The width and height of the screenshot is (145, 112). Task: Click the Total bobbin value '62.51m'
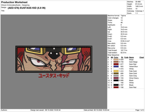[124, 52]
